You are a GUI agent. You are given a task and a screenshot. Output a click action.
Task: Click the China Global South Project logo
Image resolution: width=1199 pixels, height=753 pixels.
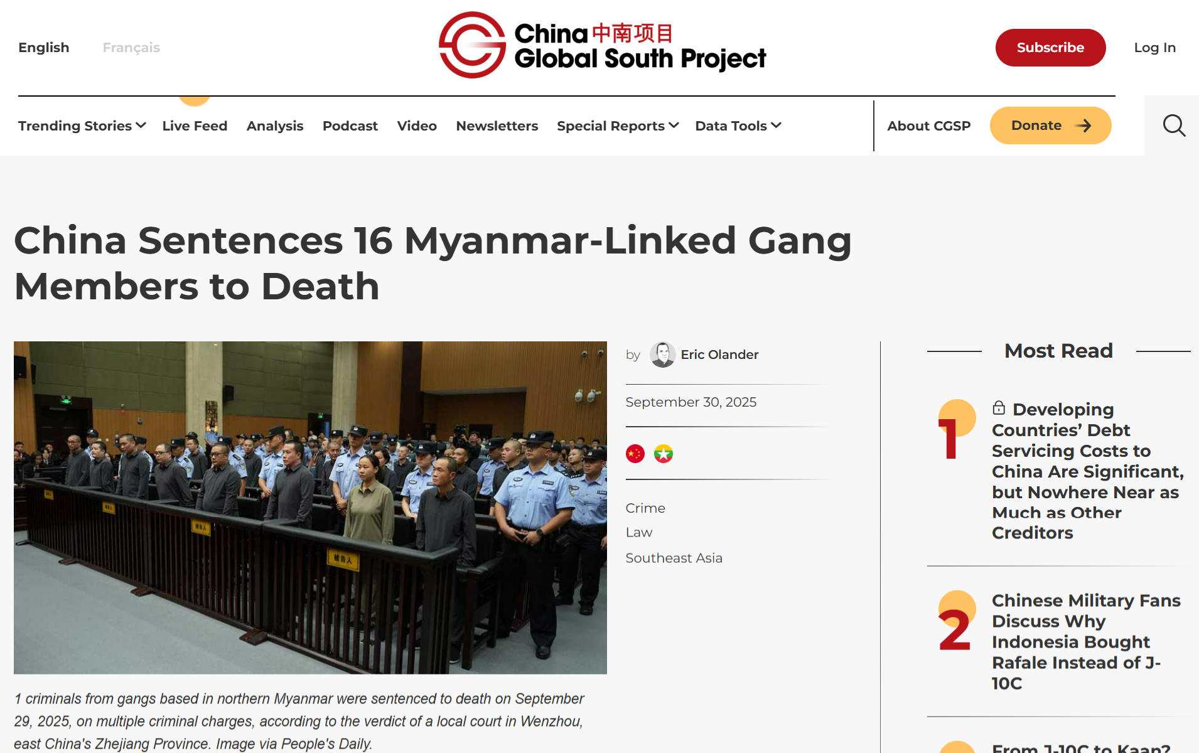point(602,45)
